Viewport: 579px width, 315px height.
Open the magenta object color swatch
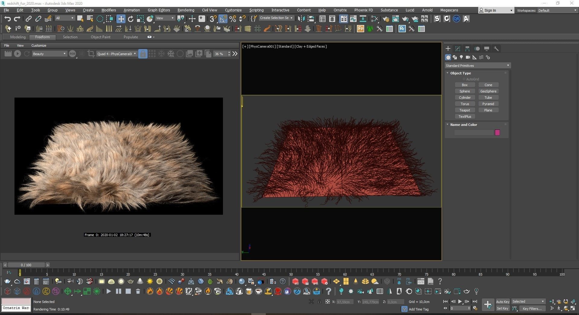[497, 133]
